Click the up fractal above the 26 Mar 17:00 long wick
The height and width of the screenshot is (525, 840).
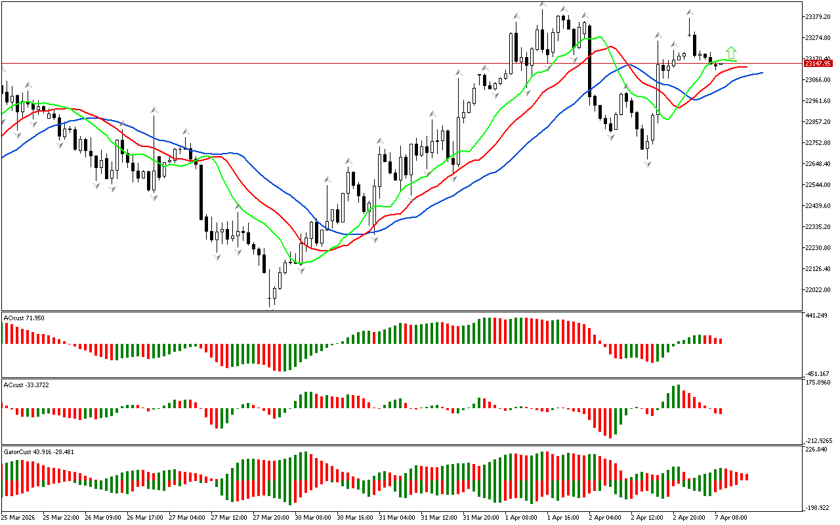[154, 110]
